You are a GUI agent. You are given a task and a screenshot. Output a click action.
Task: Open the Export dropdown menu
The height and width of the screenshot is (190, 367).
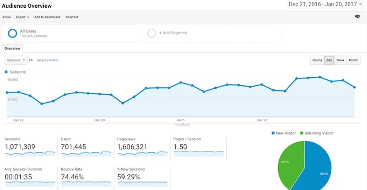tap(22, 17)
